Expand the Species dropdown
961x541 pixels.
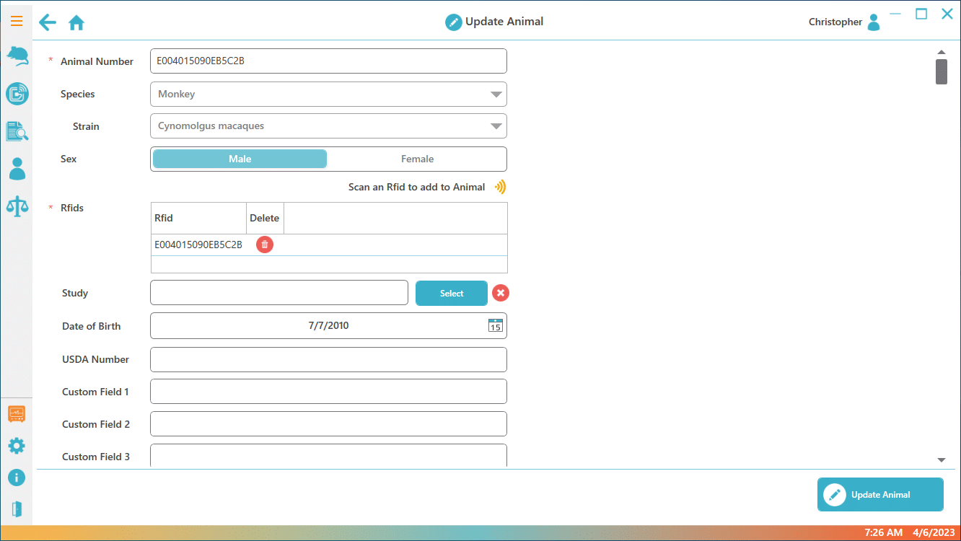(x=496, y=94)
